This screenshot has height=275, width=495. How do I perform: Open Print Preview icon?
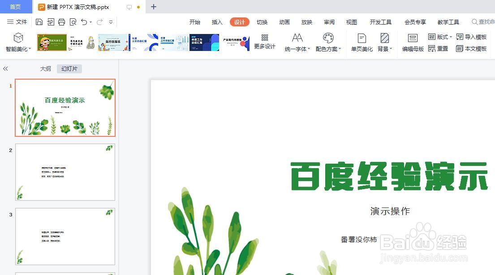click(73, 22)
